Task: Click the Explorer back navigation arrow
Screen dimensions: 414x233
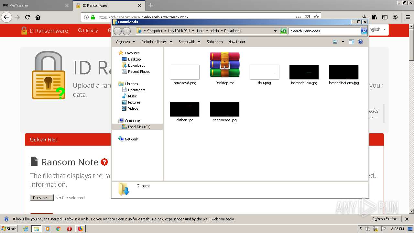Action: [117, 31]
